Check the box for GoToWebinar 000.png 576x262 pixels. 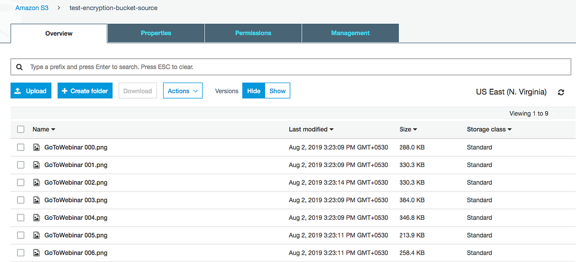(x=21, y=147)
